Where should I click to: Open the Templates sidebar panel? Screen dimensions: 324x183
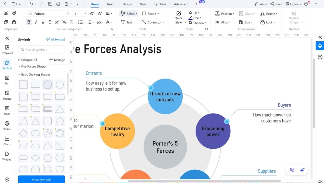pyautogui.click(x=7, y=50)
